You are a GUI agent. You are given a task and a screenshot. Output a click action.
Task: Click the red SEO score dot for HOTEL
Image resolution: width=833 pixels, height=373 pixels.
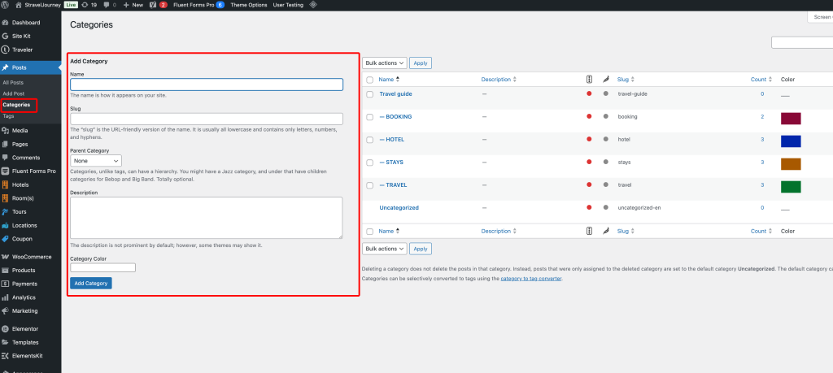coord(589,139)
